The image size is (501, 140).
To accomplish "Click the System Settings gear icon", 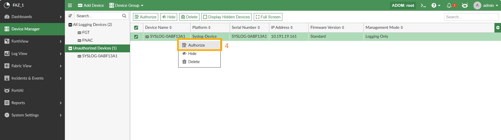I will 7,115.
